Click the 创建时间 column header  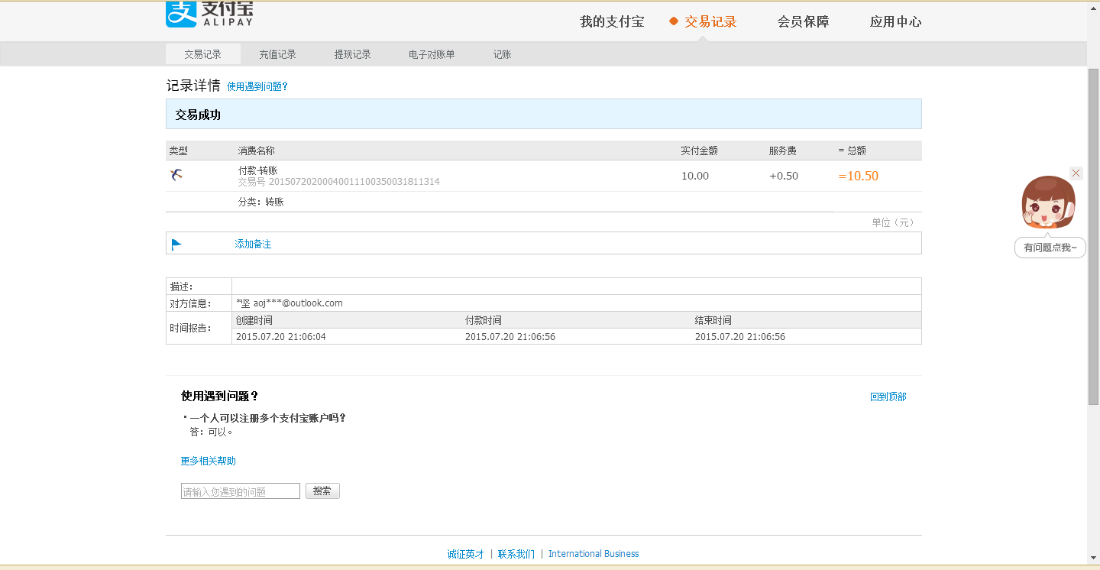tap(254, 320)
